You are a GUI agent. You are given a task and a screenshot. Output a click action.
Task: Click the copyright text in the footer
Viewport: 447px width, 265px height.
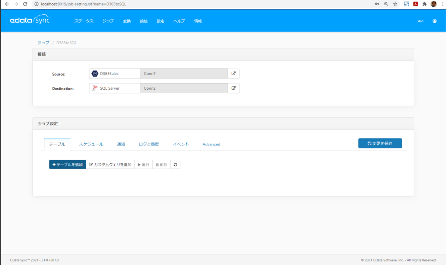tap(399, 260)
